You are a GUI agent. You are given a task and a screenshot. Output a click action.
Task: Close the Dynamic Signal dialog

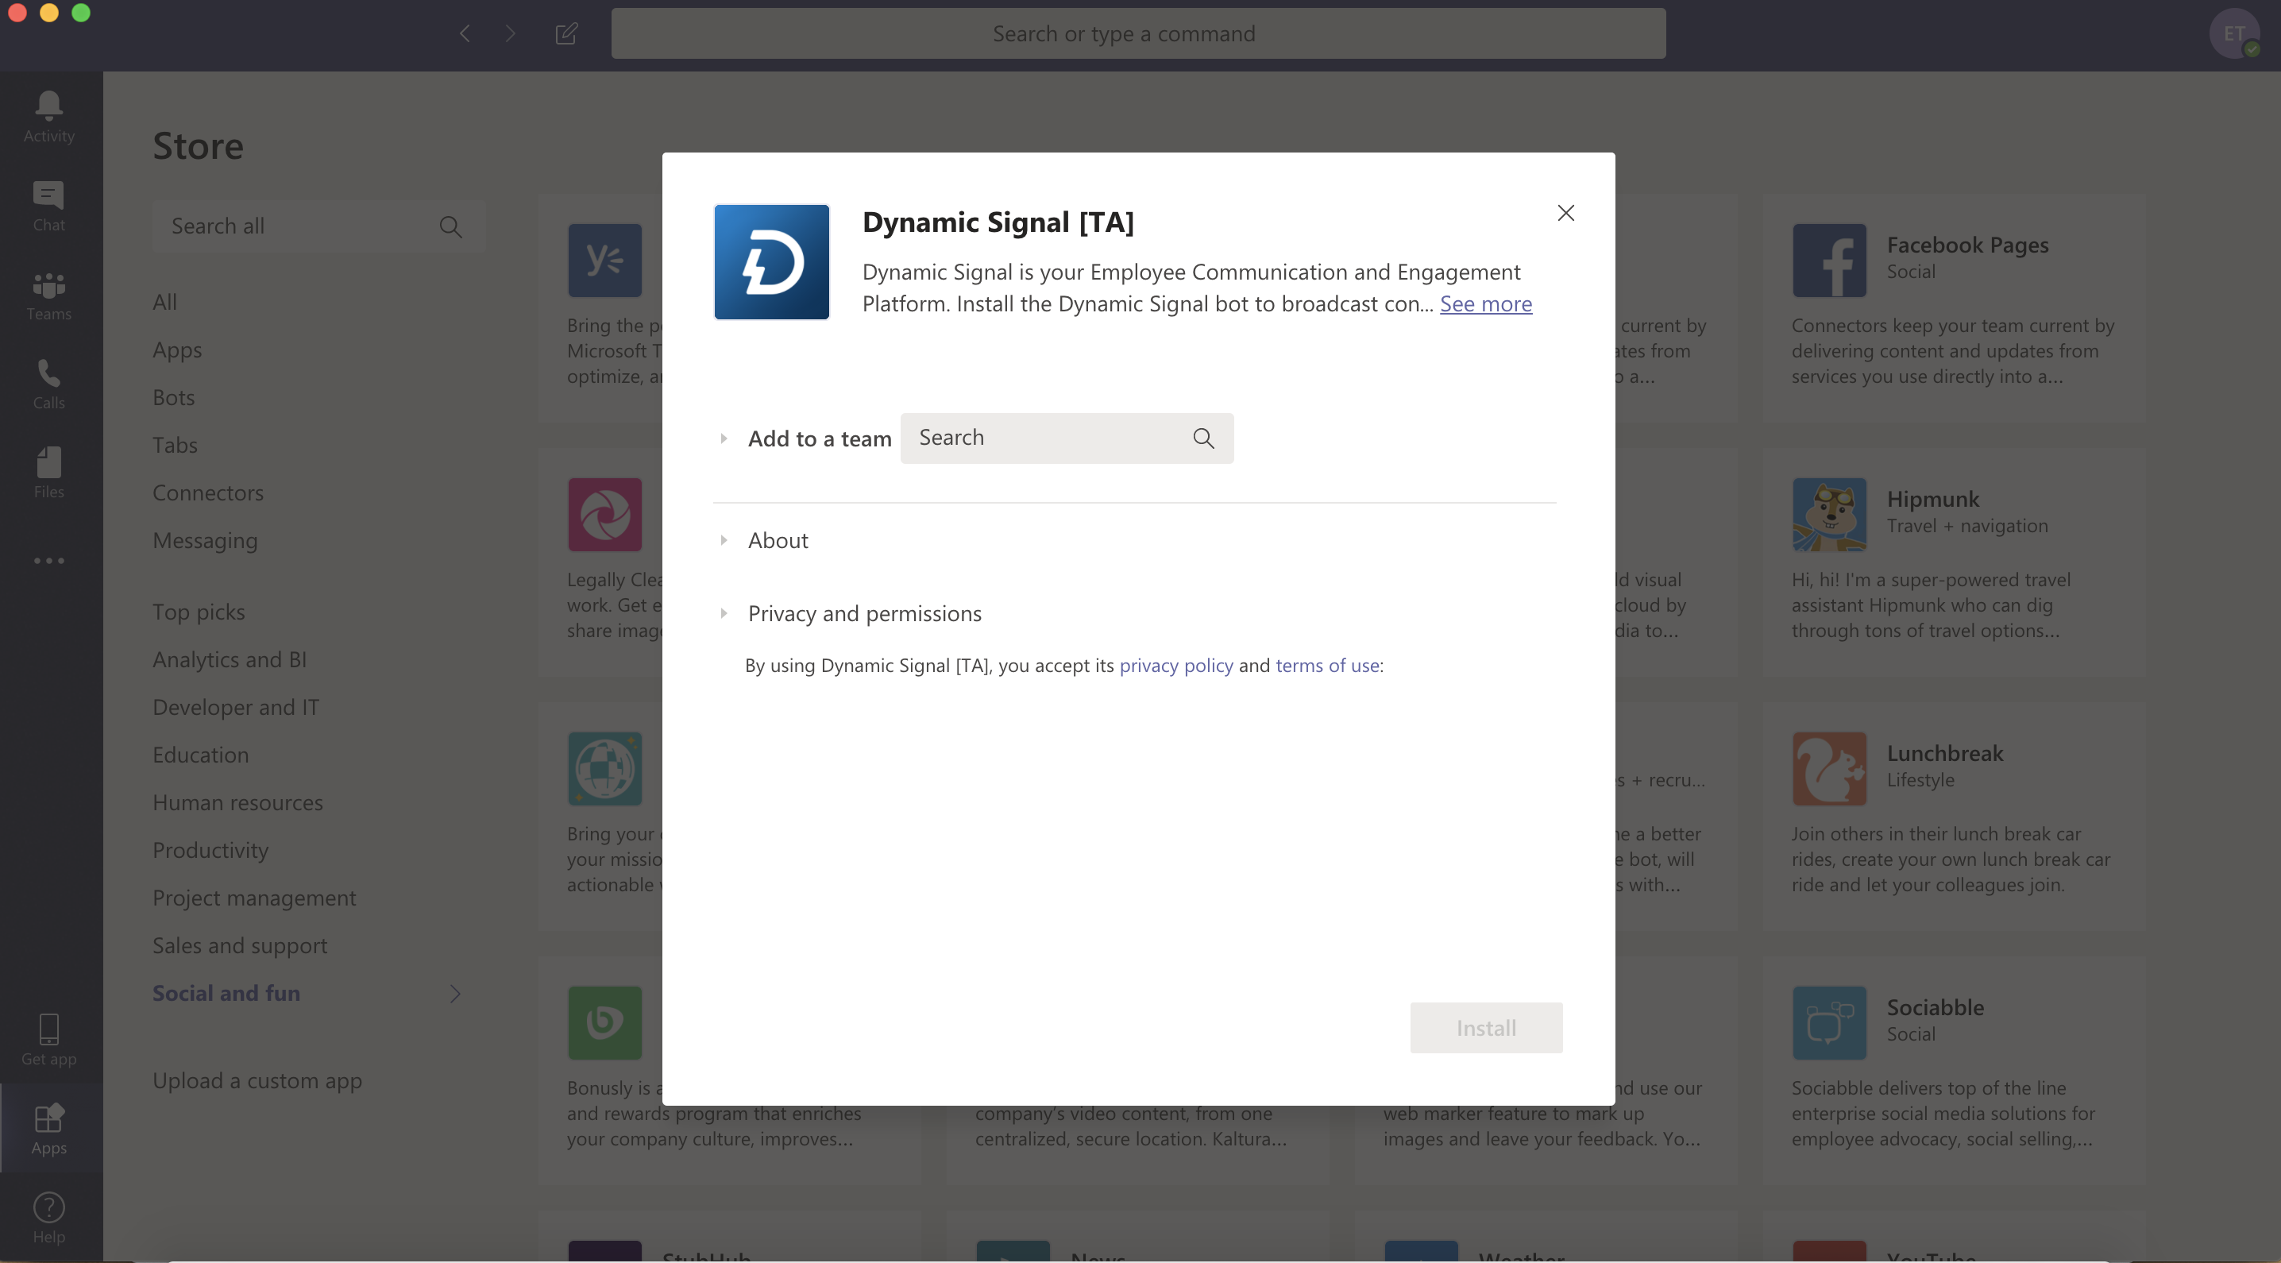pos(1565,213)
